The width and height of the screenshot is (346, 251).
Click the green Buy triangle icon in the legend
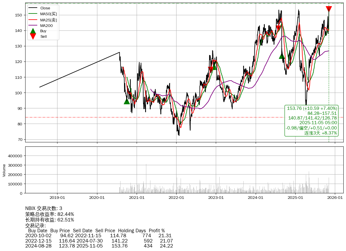(33, 31)
